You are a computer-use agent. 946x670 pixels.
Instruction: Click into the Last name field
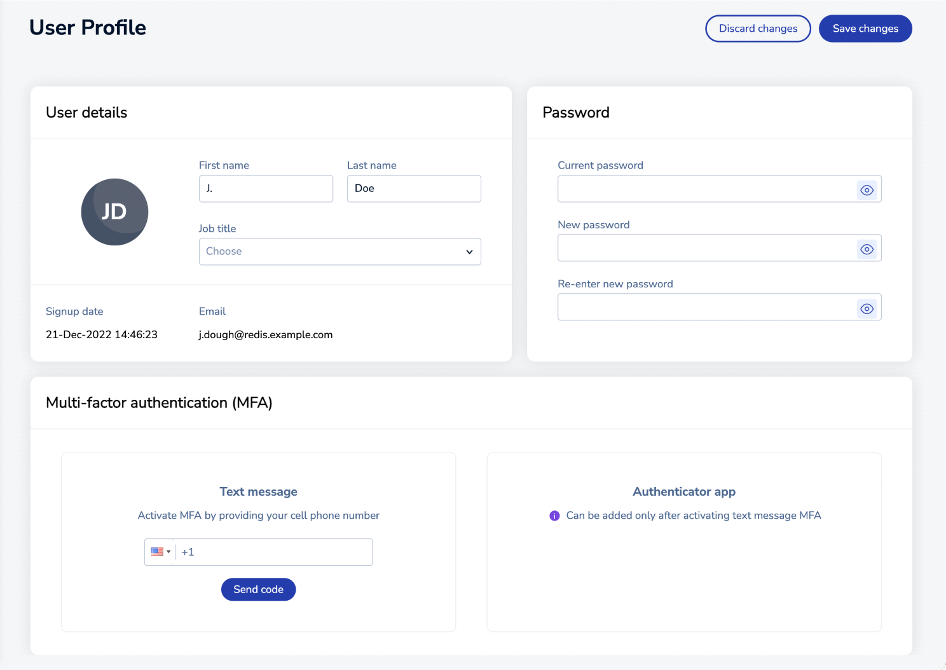coord(413,189)
